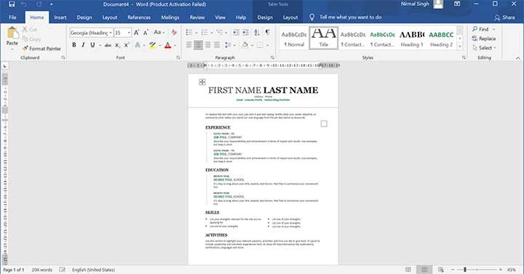The image size is (524, 274).
Task: Apply the Normal style
Action: pyautogui.click(x=294, y=38)
